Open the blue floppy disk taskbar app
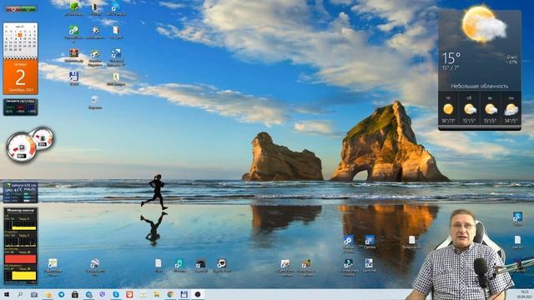The width and height of the screenshot is (534, 300). coord(184,294)
